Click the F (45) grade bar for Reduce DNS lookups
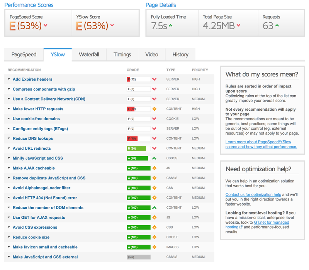Viewport: 309px width, 270px height. [x=139, y=138]
